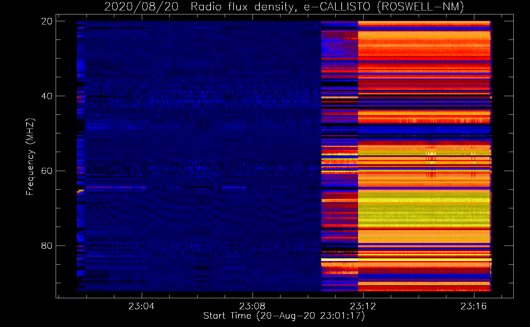Click the 'Start Time (20-Aug-20 23:01:17)' axis label

284,316
